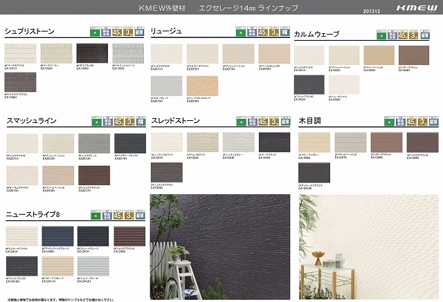This screenshot has width=443, height=302.
Task: Pick the medium gray swatch in スマッシュライン
Action: click(94, 144)
